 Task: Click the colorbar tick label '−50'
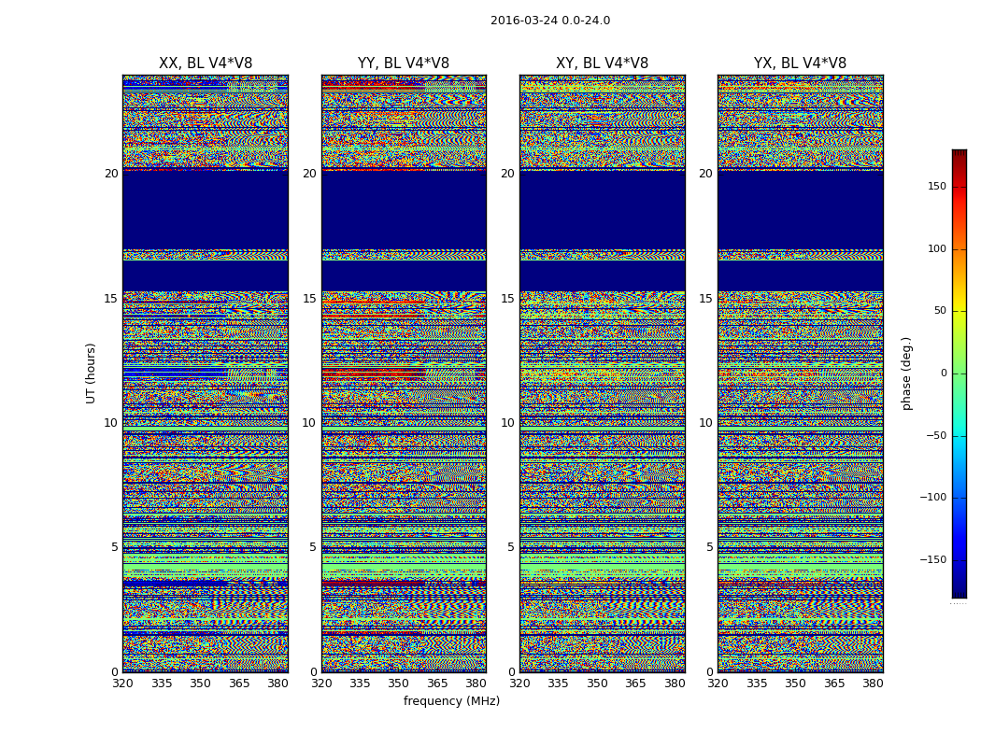(x=936, y=435)
